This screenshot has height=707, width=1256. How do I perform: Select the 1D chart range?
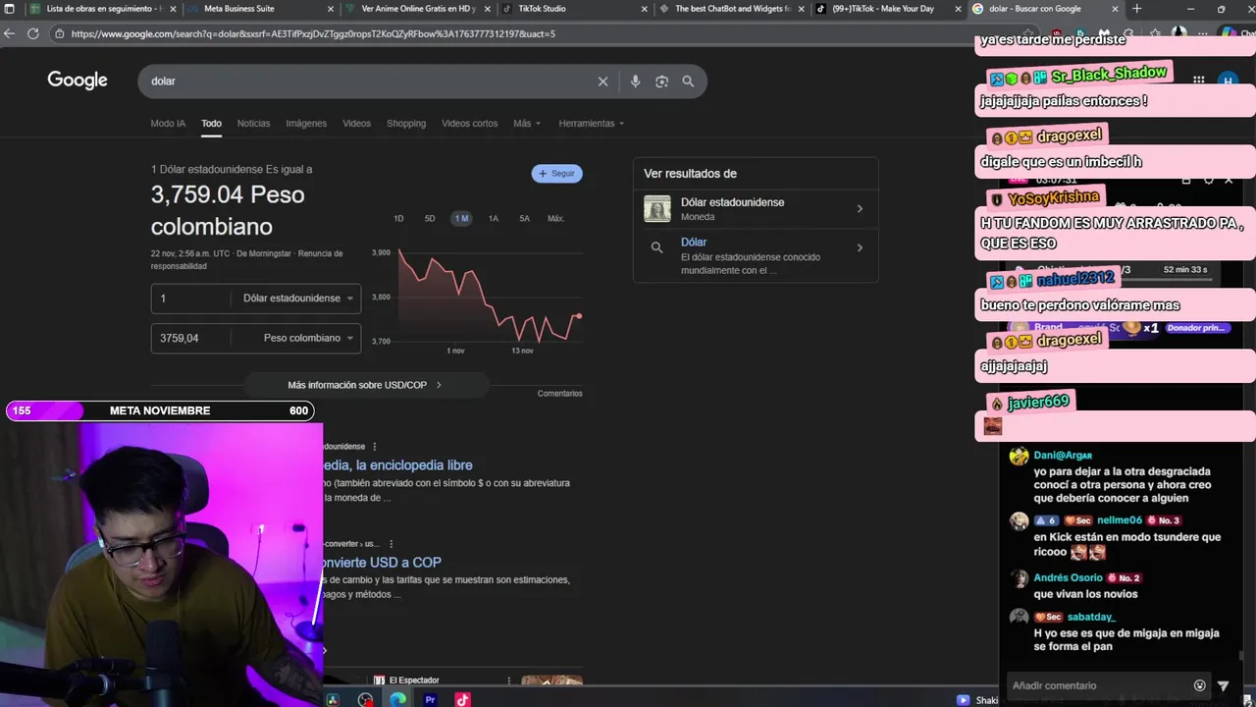tap(398, 218)
